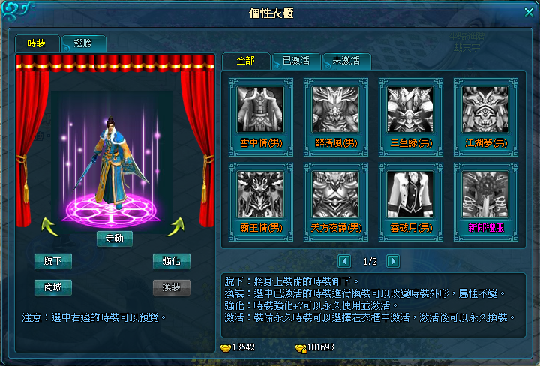Viewport: 540px width, 366px height.
Task: Choose the 雲破月(男) suit icon
Action: tap(410, 194)
